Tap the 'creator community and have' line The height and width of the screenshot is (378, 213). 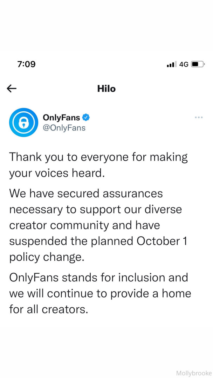[x=84, y=225]
